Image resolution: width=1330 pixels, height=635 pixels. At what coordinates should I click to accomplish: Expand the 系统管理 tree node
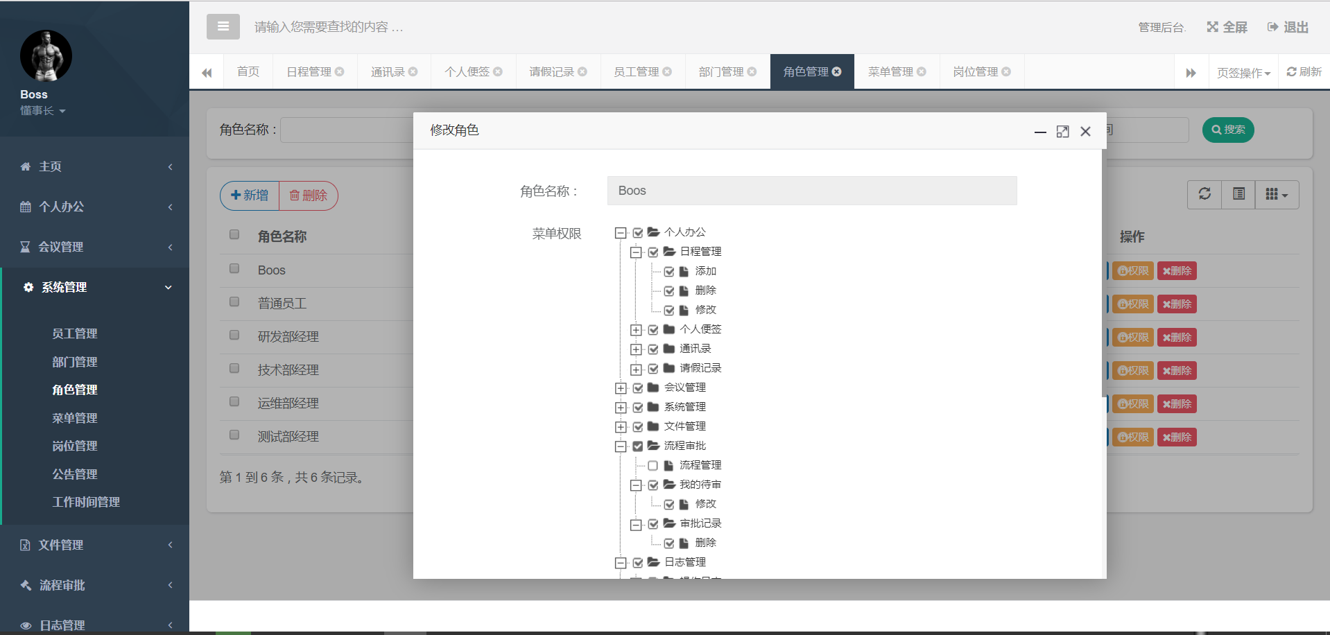click(621, 408)
